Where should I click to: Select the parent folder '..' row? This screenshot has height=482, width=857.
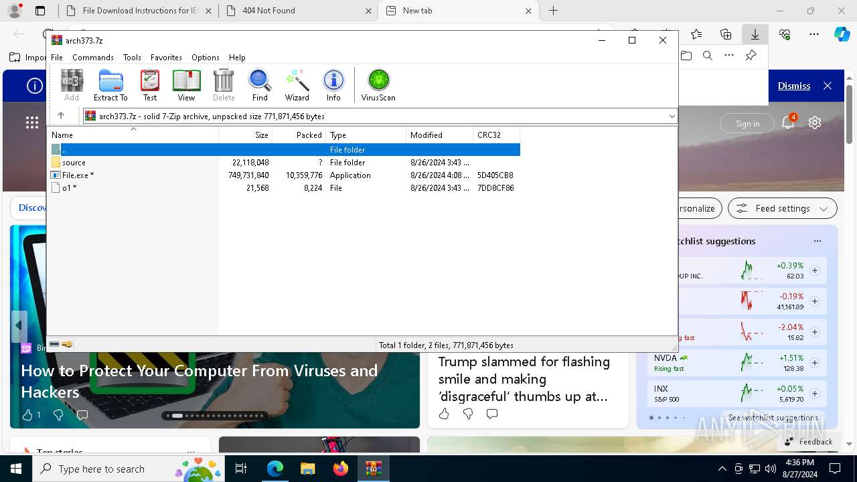[x=285, y=150]
